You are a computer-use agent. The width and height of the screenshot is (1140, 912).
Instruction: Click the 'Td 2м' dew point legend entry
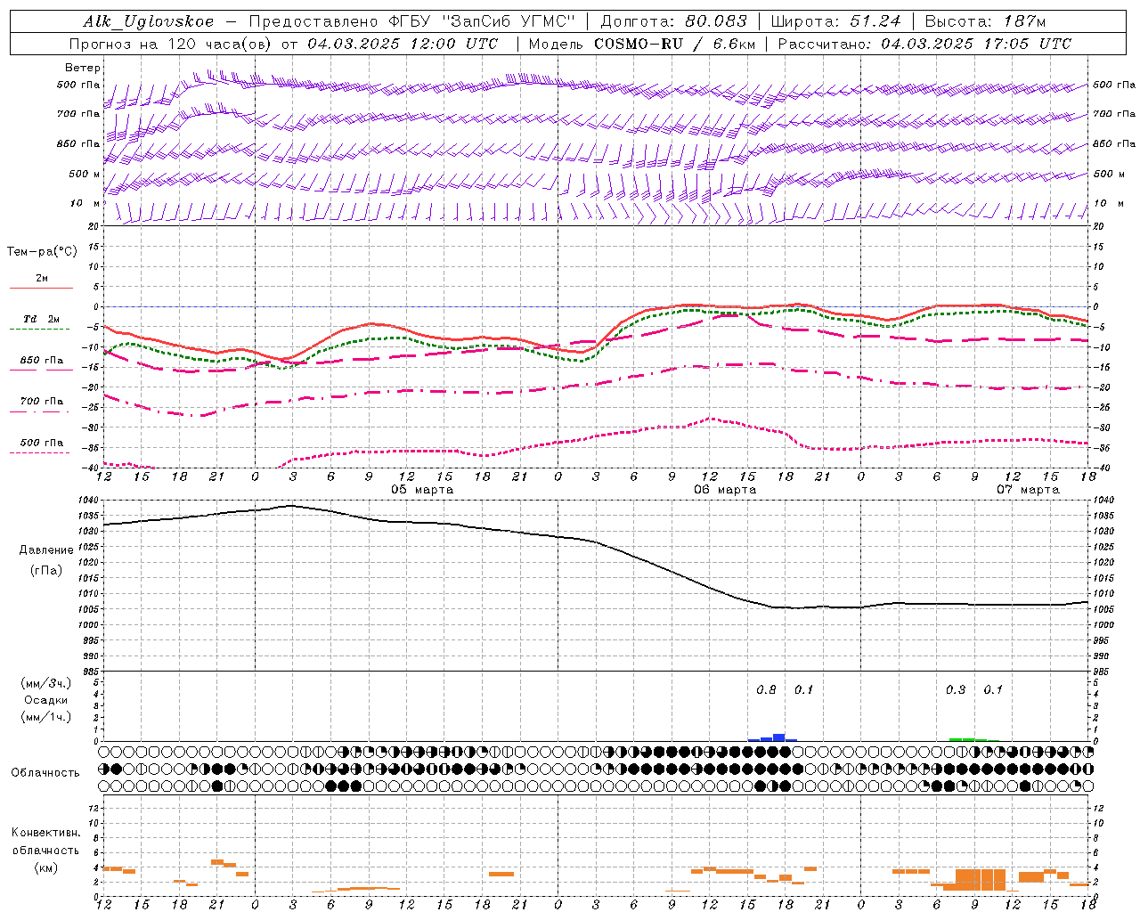coord(41,322)
